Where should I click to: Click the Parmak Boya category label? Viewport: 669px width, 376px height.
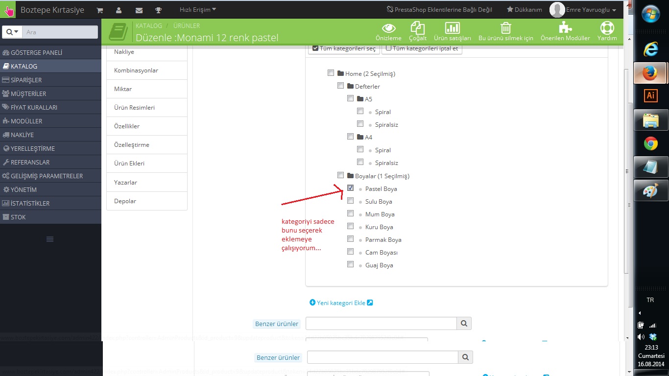383,240
